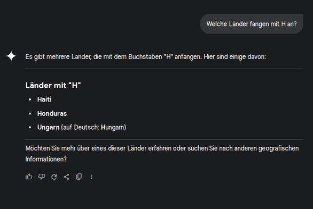Image resolution: width=313 pixels, height=209 pixels.
Task: Select the user prompt bubble about H countries
Action: [x=252, y=24]
